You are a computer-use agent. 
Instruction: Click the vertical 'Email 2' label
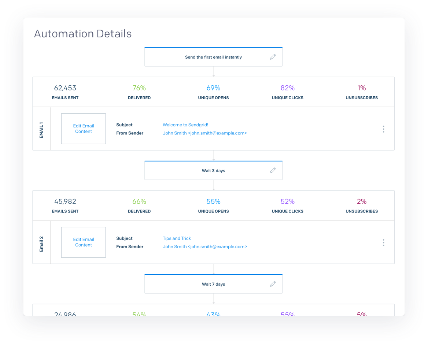coord(41,244)
